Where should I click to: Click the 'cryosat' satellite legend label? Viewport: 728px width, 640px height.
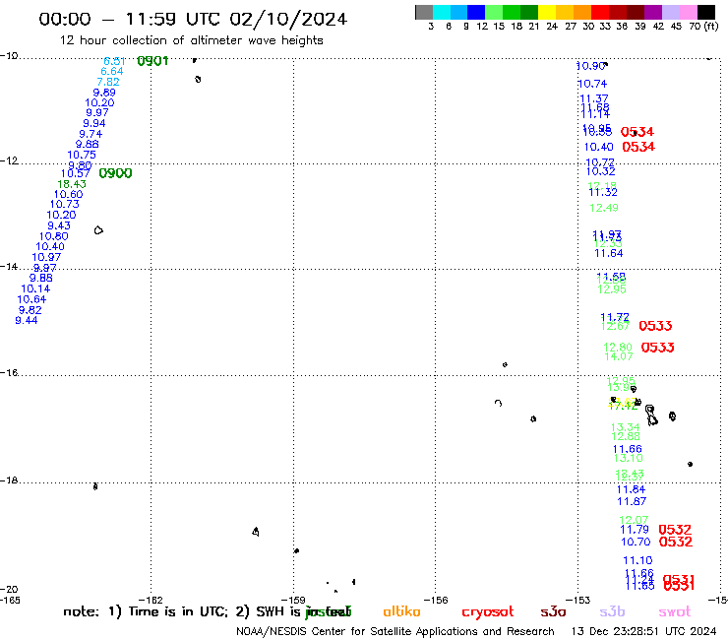click(x=488, y=612)
